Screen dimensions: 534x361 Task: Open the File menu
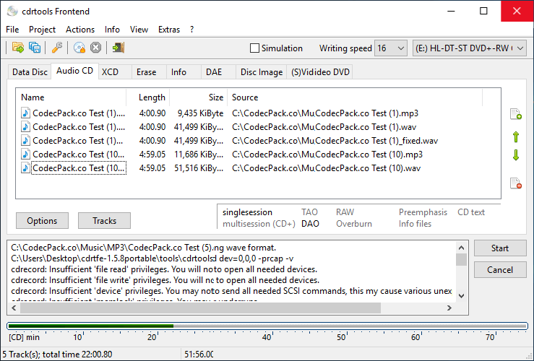[x=12, y=30]
